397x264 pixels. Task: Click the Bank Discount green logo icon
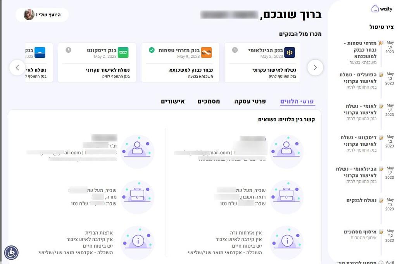(123, 52)
